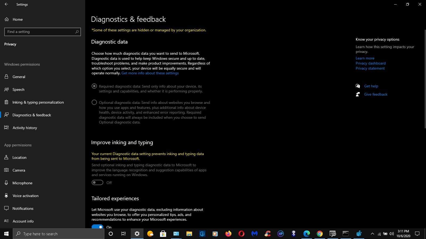Click the Settings gear on the taskbar
Screen dimensions: 426x239
pos(137,234)
